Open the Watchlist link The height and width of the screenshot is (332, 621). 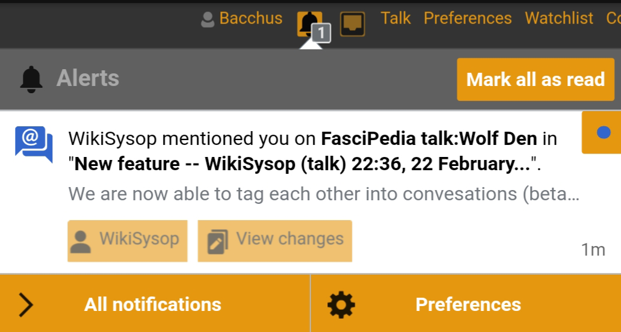pyautogui.click(x=559, y=18)
